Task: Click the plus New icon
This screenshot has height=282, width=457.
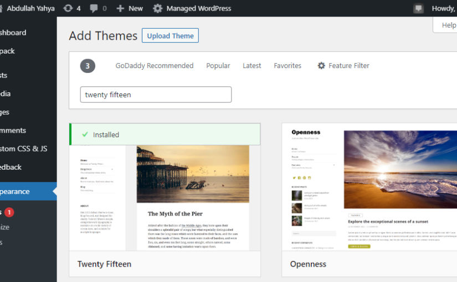Action: click(120, 8)
